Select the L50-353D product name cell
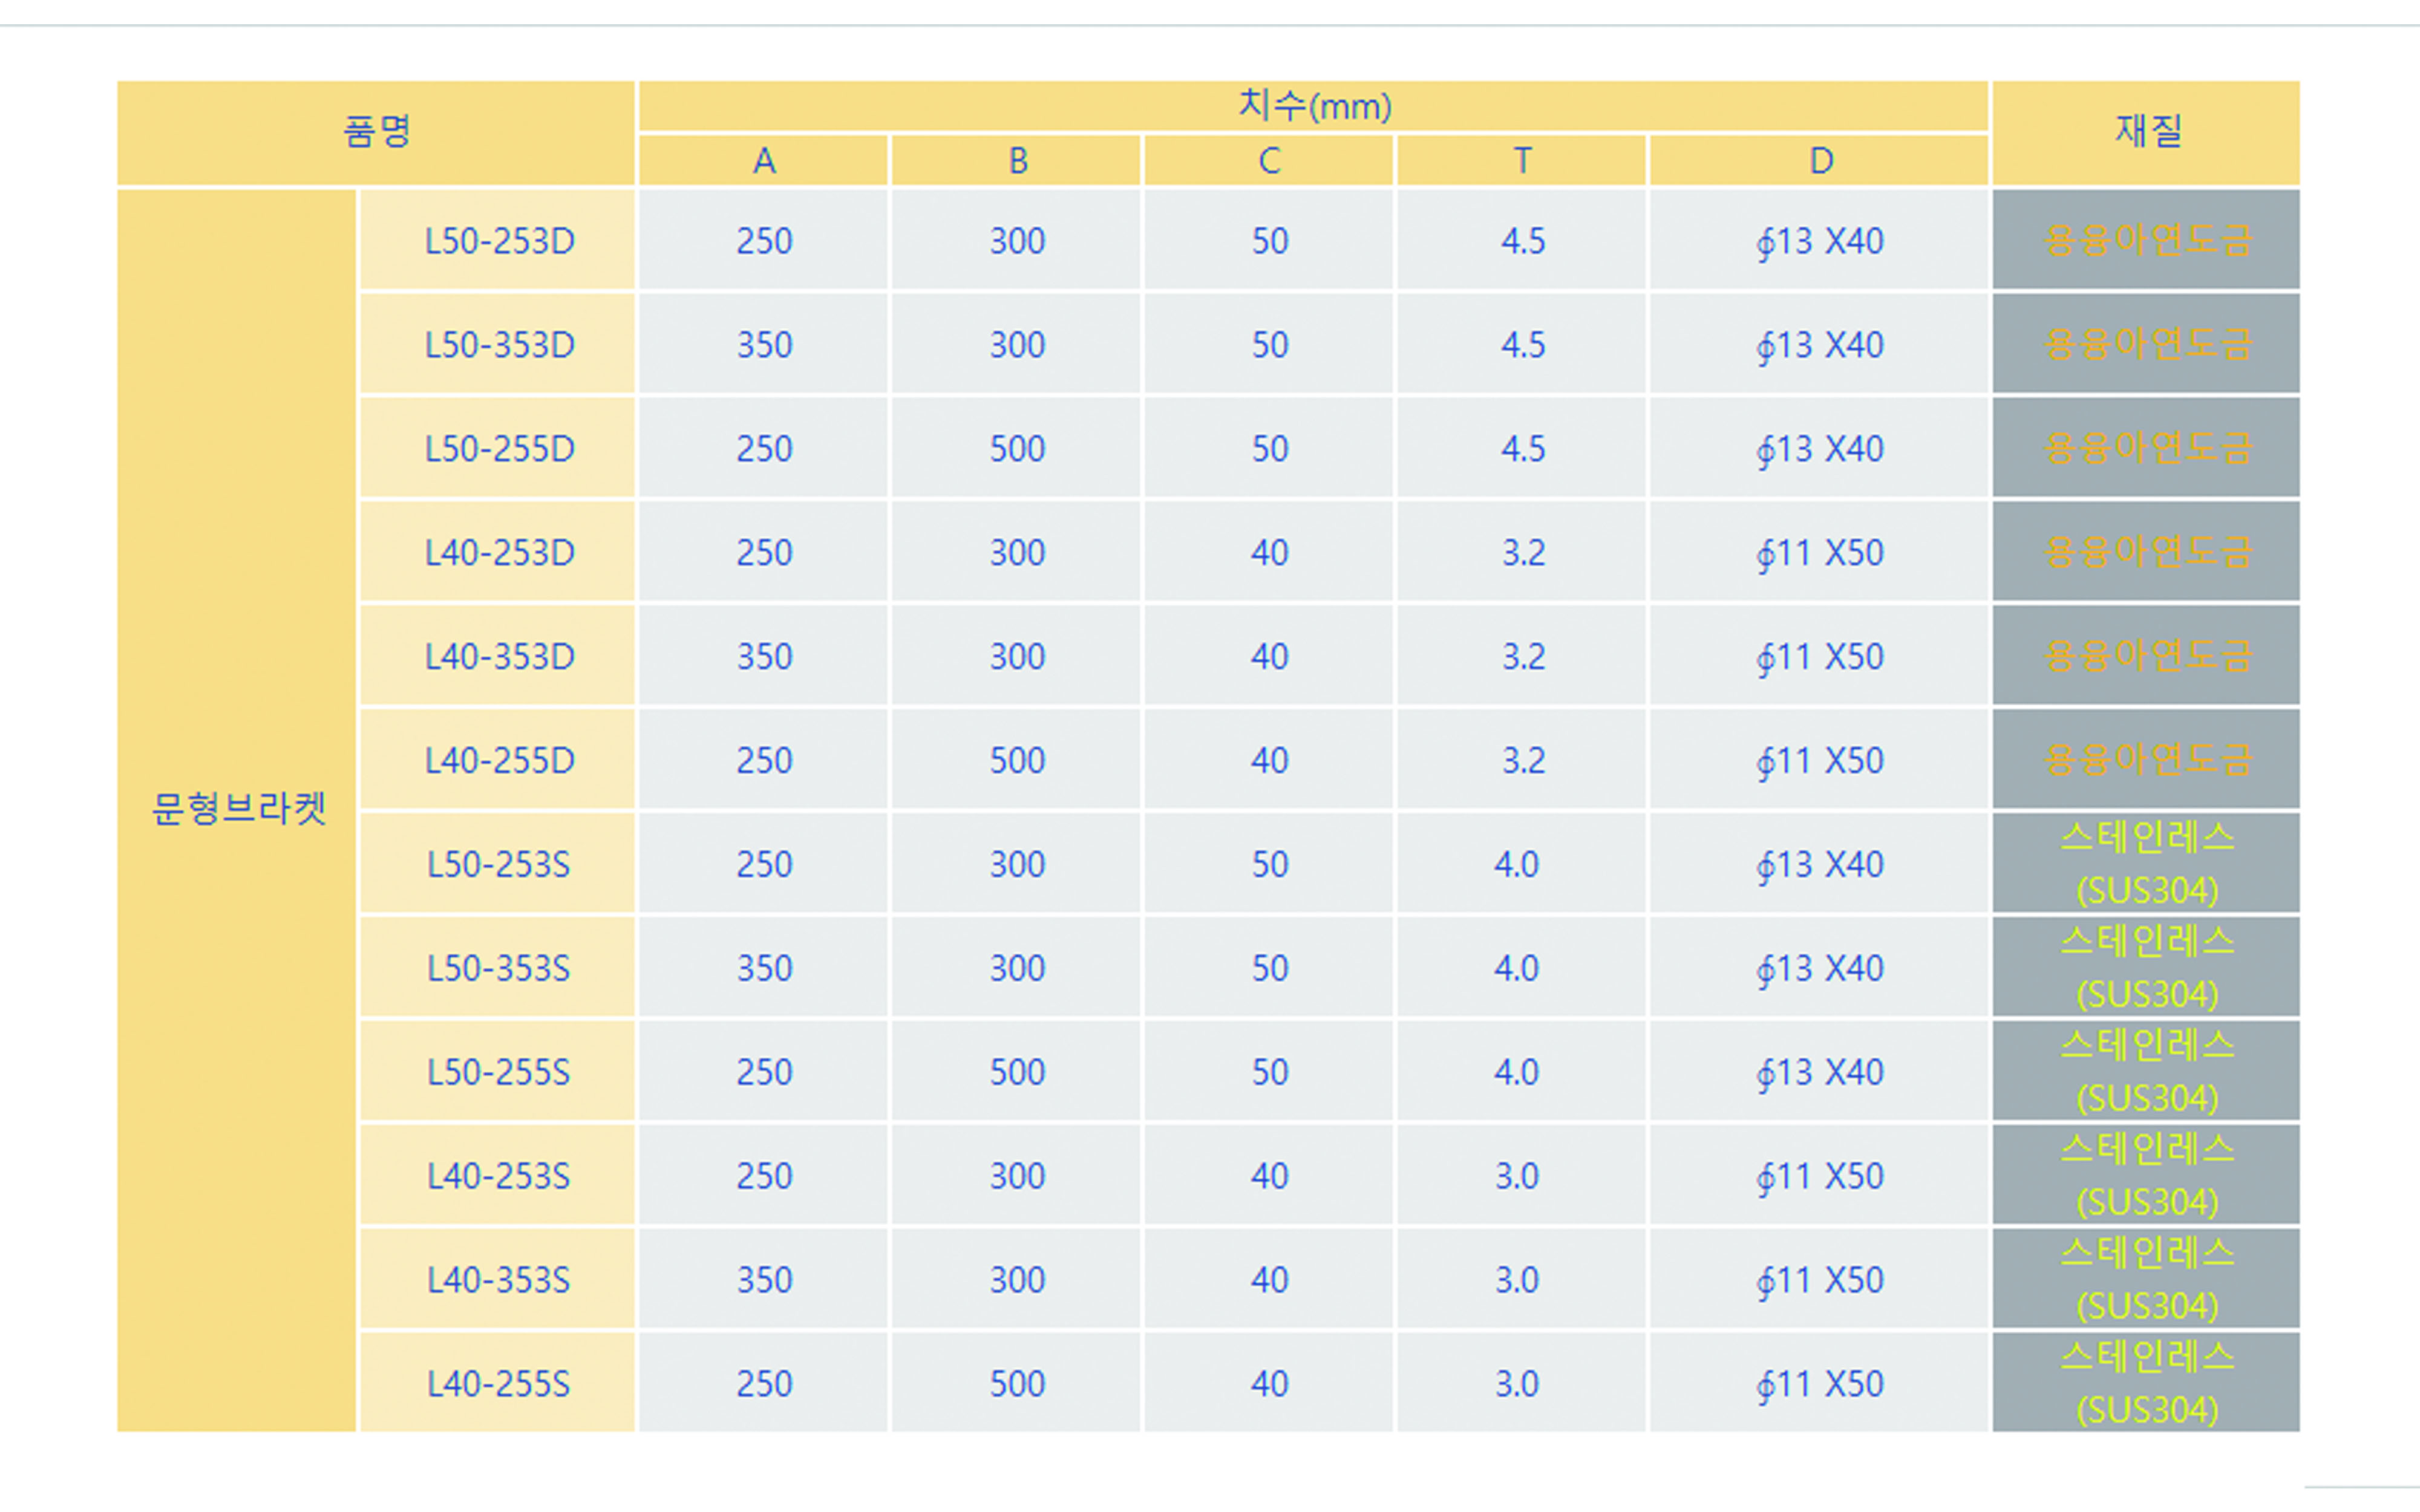Viewport: 2420px width, 1512px height. [498, 345]
